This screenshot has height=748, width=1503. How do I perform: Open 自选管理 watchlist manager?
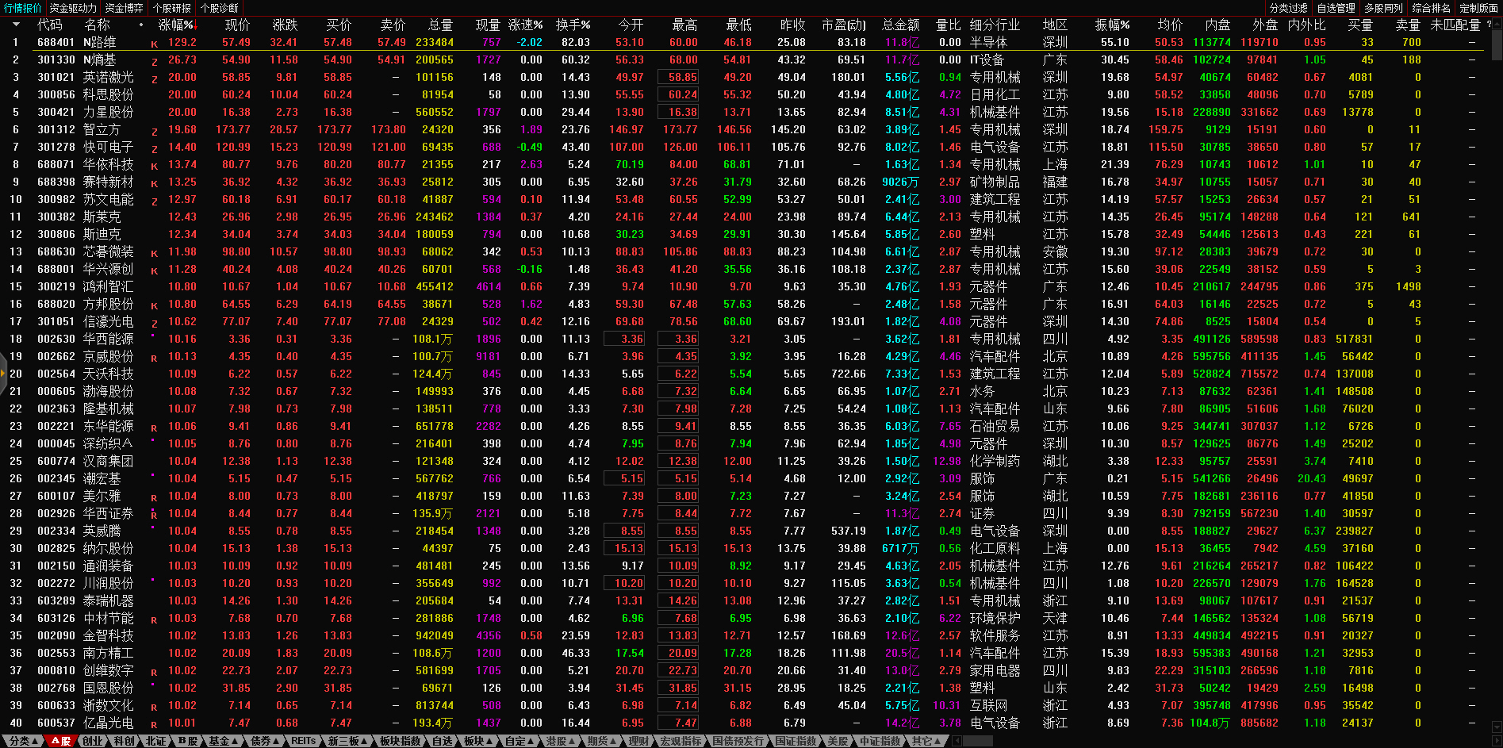pos(1336,8)
